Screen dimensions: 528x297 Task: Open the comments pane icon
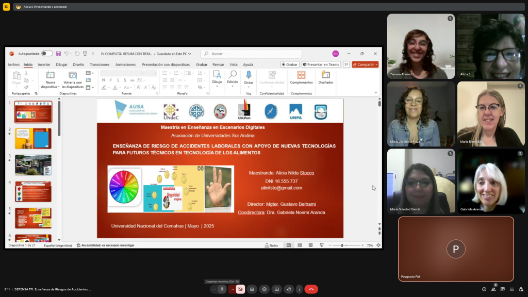pos(346,64)
